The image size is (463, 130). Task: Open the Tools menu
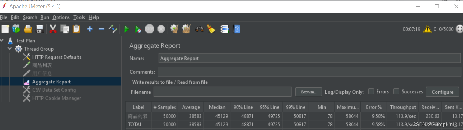[79, 17]
